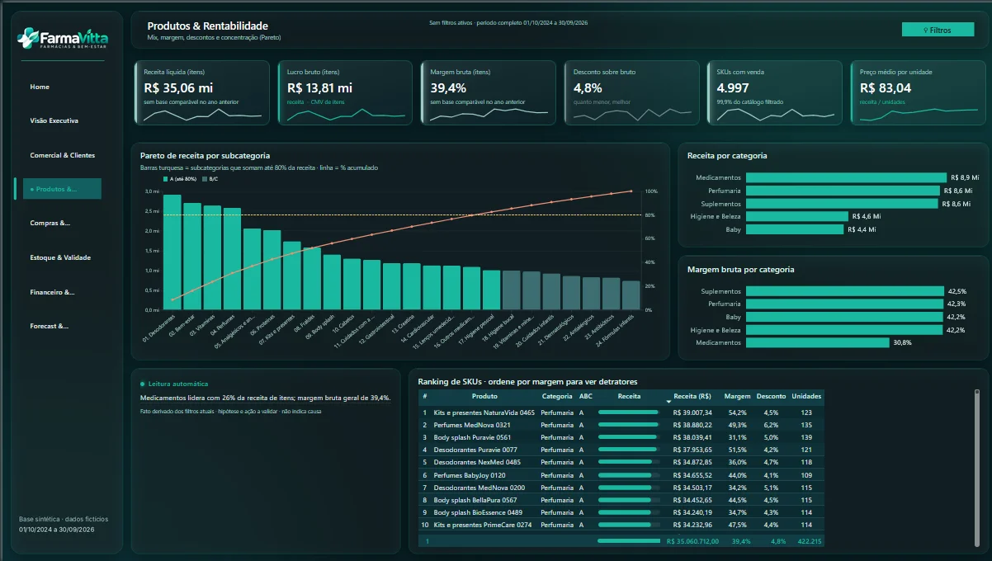Select the Preço médio por unidade card
992x561 pixels.
point(918,93)
